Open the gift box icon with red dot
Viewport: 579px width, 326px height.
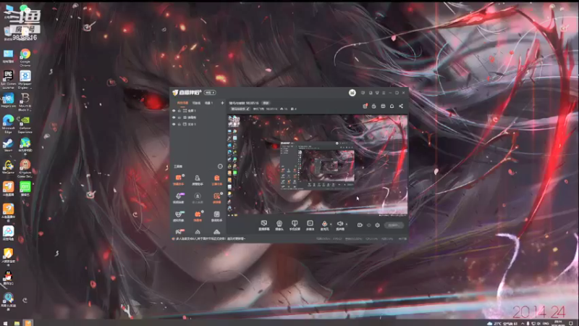365,106
